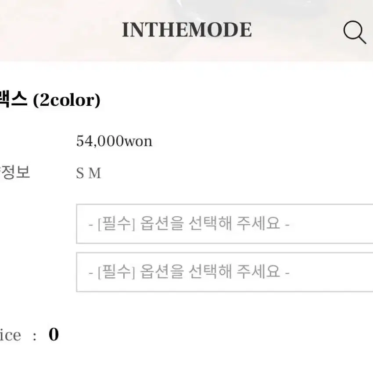The image size is (373, 373).
Task: Click the won suffix of the price
Action: tap(138, 142)
